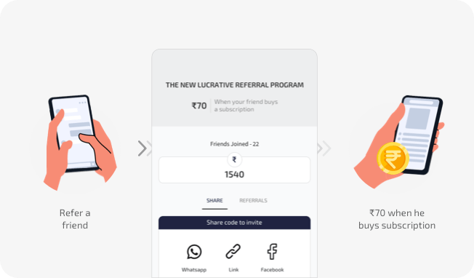Click the Refer a friend caption
Screen dimensions: 474x278
[75, 219]
